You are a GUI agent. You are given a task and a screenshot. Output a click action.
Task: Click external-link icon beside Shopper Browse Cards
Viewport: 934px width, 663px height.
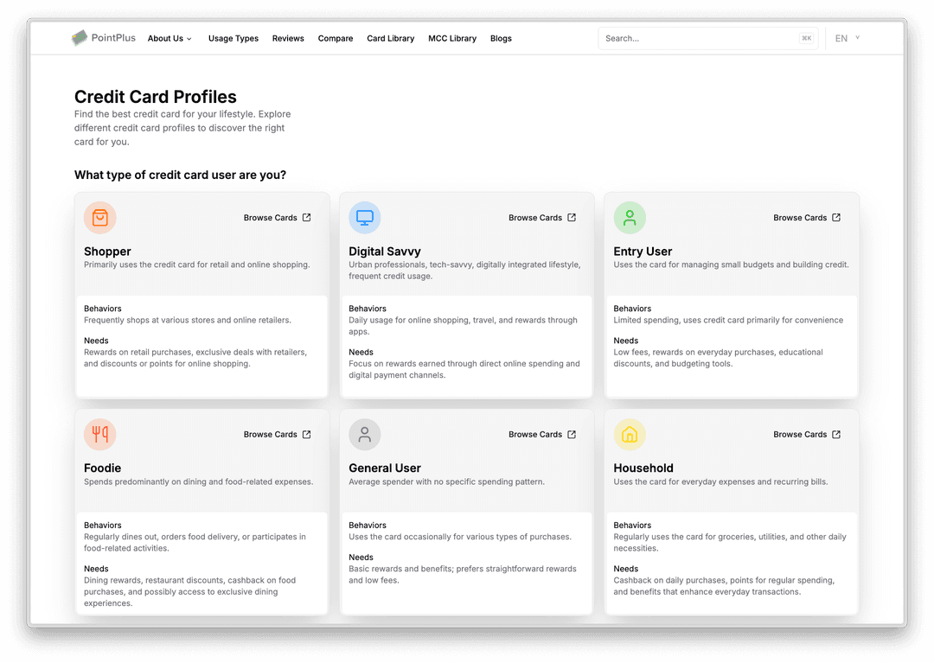[307, 218]
